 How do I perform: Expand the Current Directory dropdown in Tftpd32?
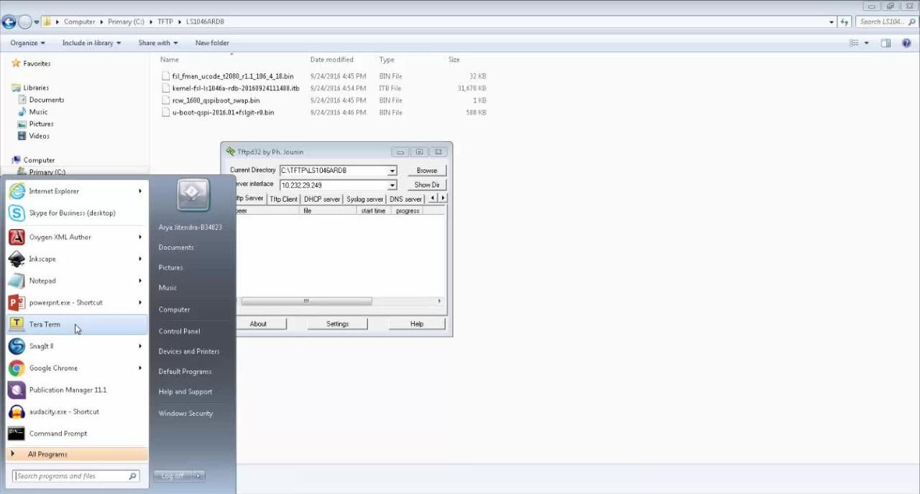point(392,171)
